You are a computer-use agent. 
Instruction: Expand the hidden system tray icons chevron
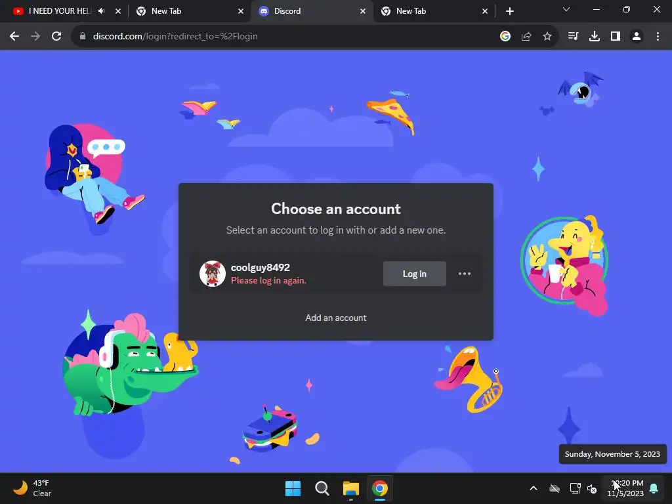[x=534, y=488]
